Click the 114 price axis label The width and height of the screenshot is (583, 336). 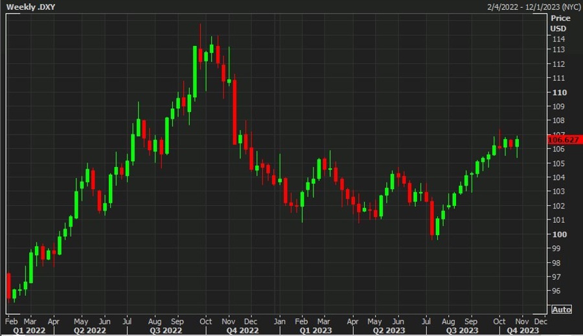[558, 39]
